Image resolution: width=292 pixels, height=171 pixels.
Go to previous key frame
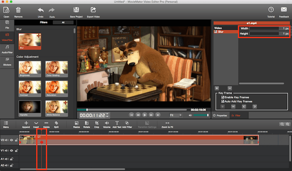(x=244, y=106)
